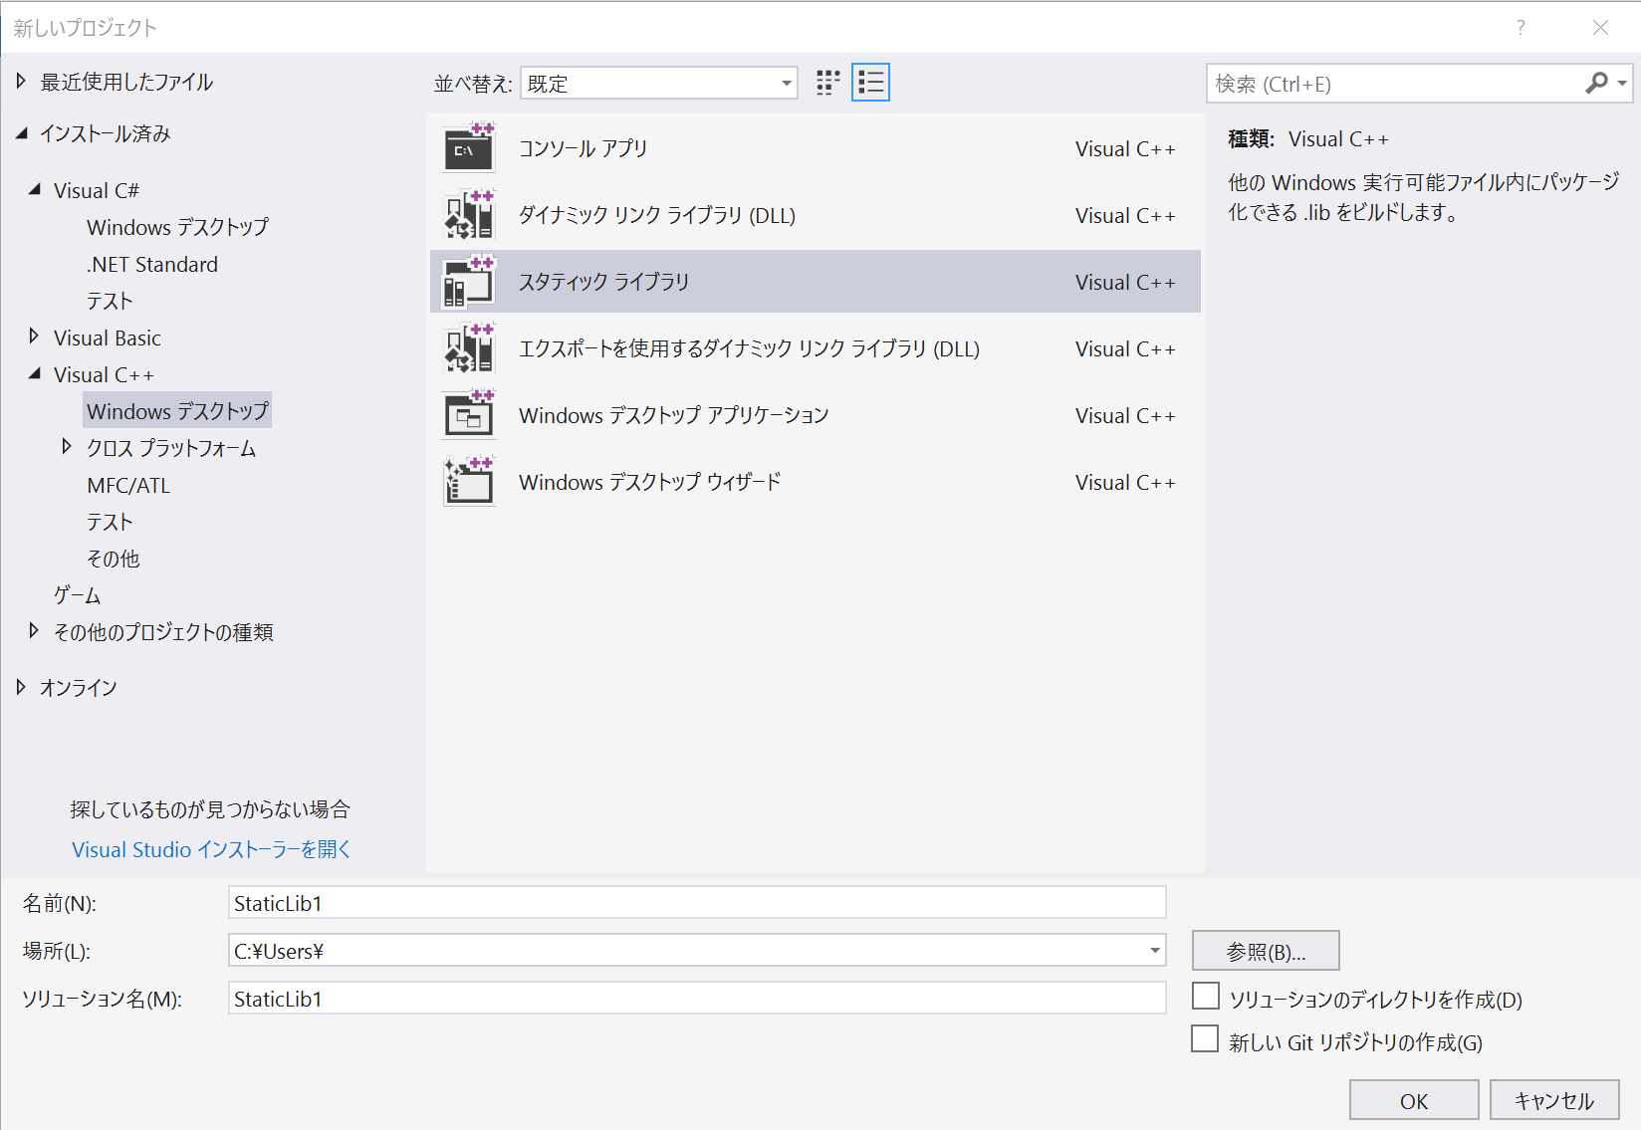Close the 新しいプロジェクト dialog
1641x1130 pixels.
[x=1600, y=28]
